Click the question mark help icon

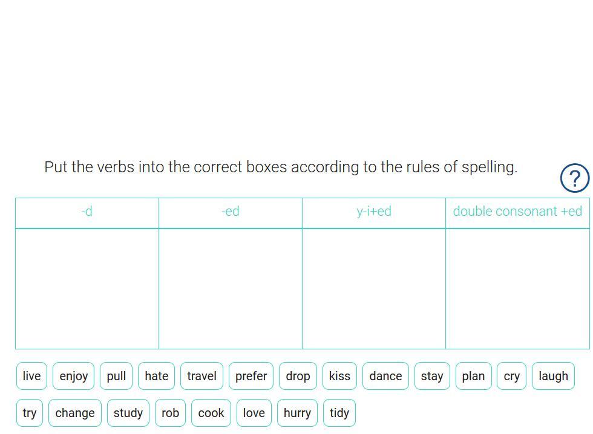[x=574, y=178]
